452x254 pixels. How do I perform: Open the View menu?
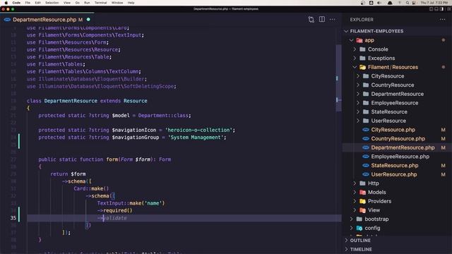[67, 3]
